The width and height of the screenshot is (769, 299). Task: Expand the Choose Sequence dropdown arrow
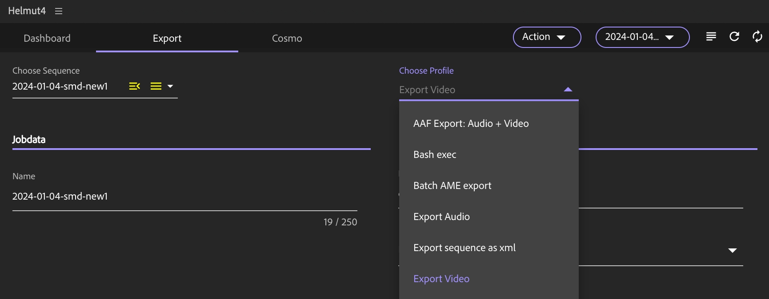[x=170, y=86]
